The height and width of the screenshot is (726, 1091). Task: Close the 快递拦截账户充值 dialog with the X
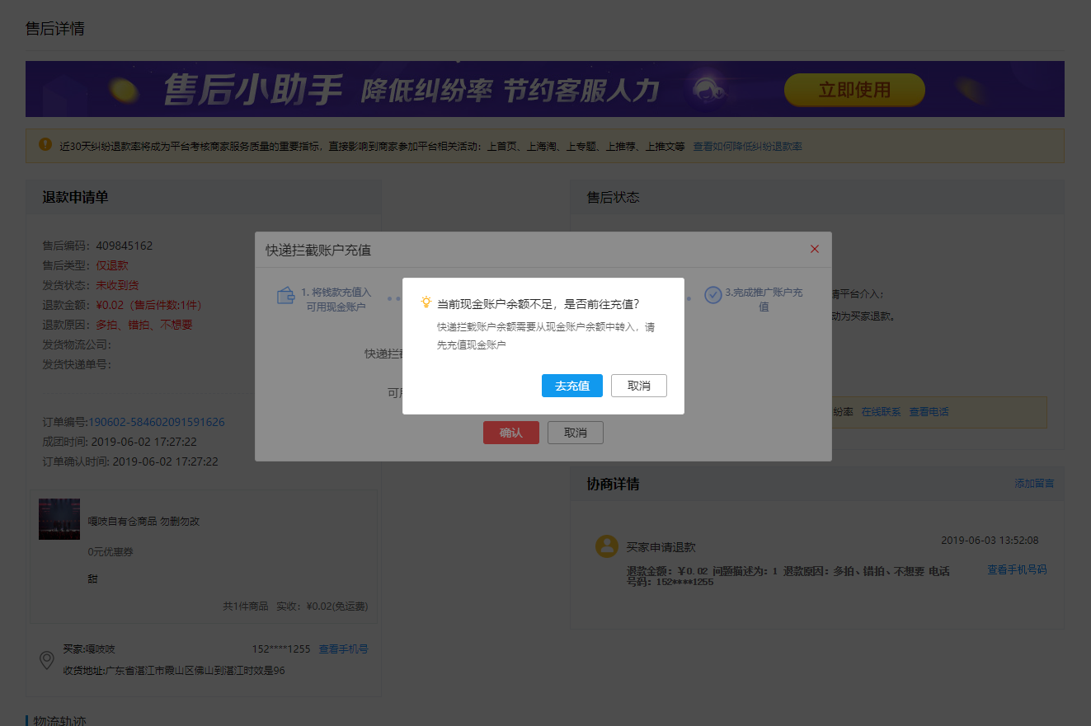click(815, 249)
